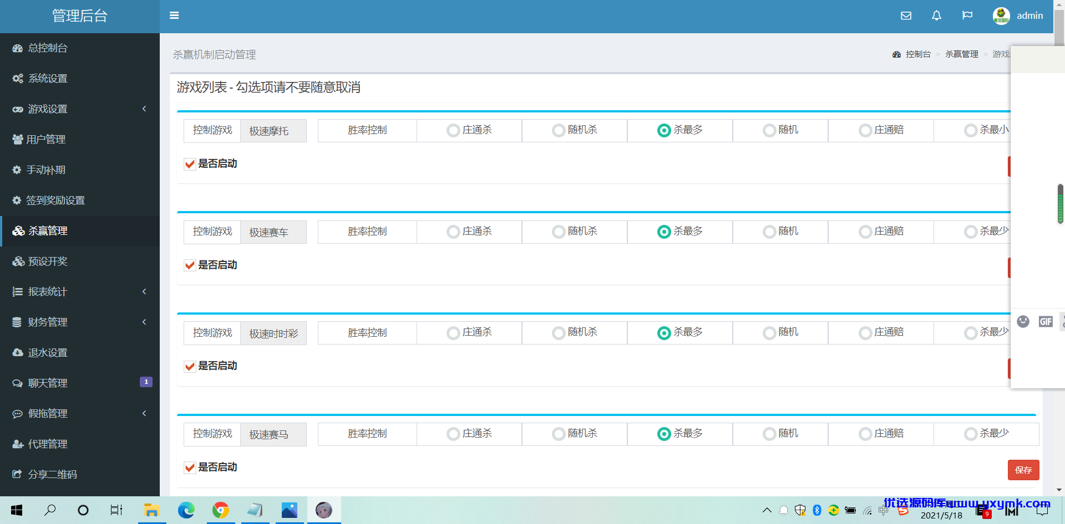Click the 分享二维码 share icon
The image size is (1065, 524).
point(17,475)
